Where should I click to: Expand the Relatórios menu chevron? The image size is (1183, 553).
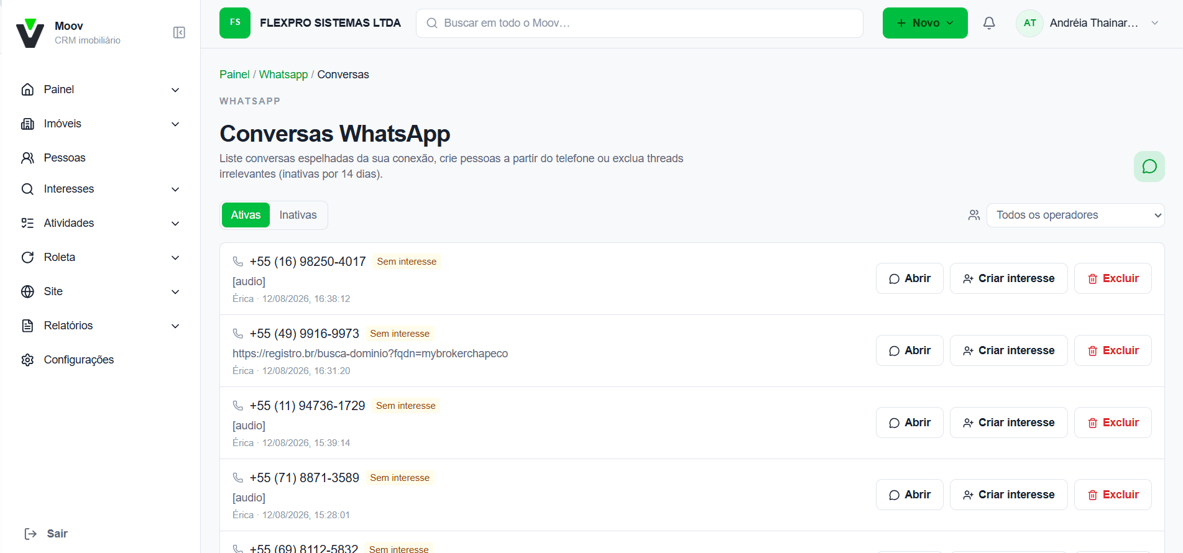coord(175,326)
